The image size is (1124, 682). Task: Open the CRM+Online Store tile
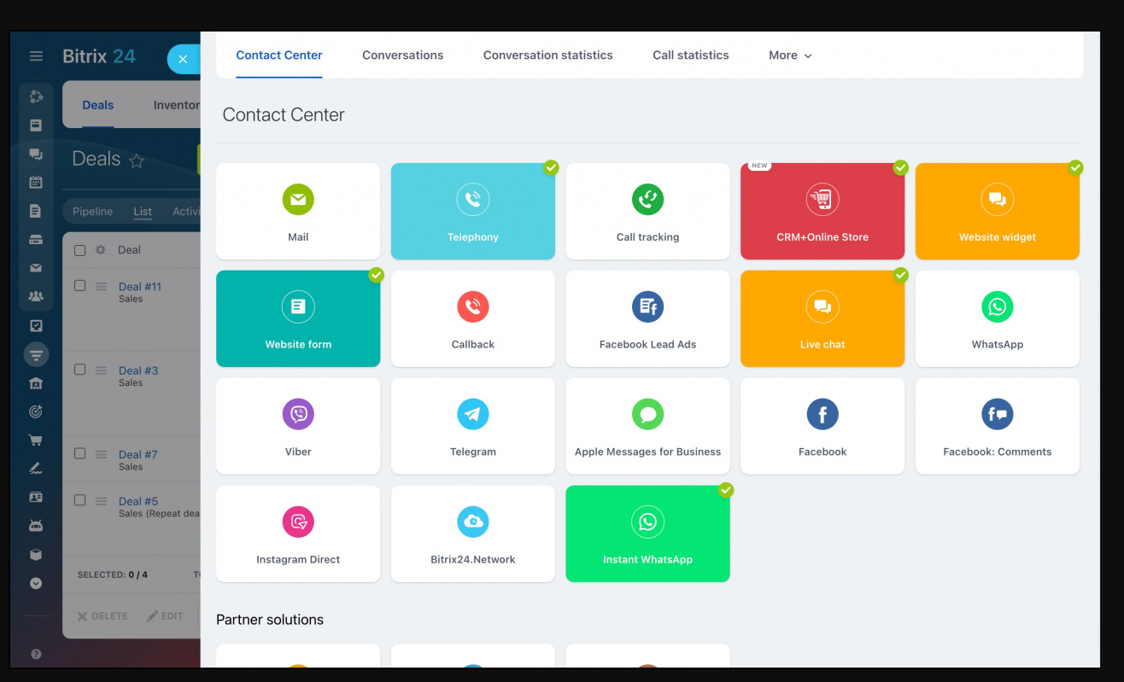click(823, 211)
